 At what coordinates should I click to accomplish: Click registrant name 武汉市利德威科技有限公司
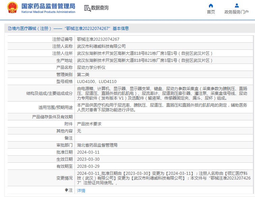[x=101, y=46]
